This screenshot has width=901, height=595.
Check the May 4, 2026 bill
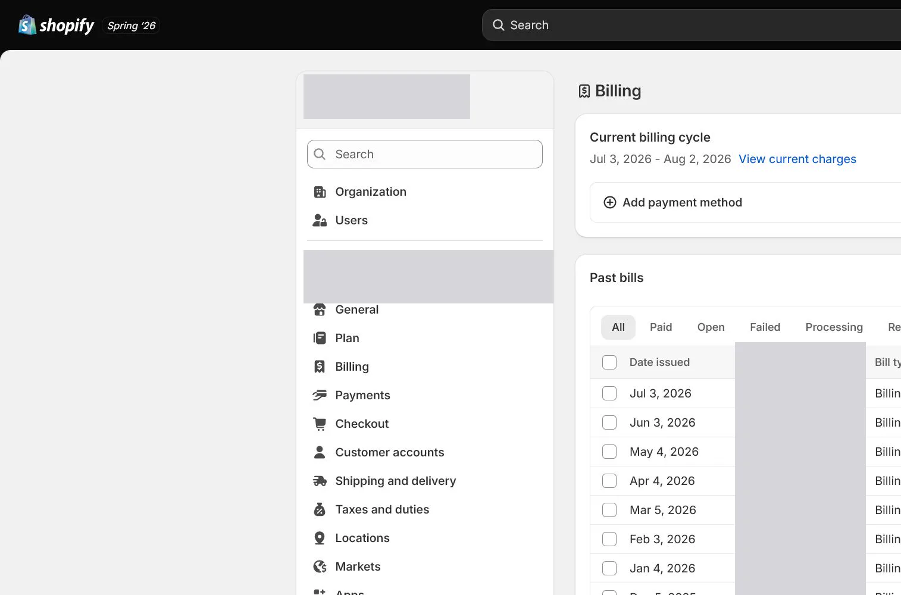609,452
